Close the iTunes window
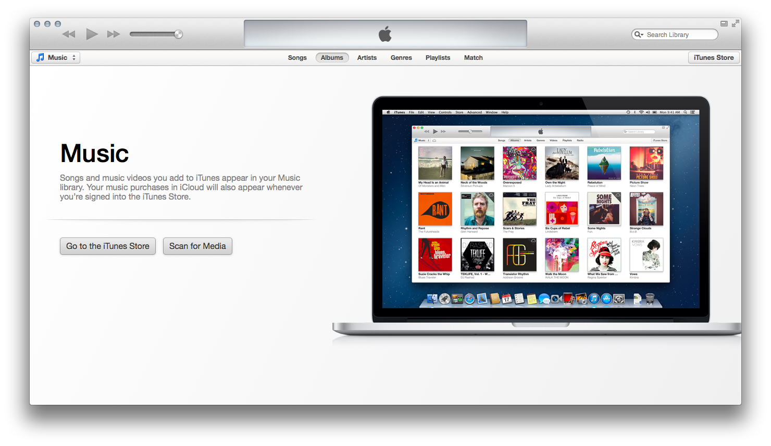 (x=37, y=24)
